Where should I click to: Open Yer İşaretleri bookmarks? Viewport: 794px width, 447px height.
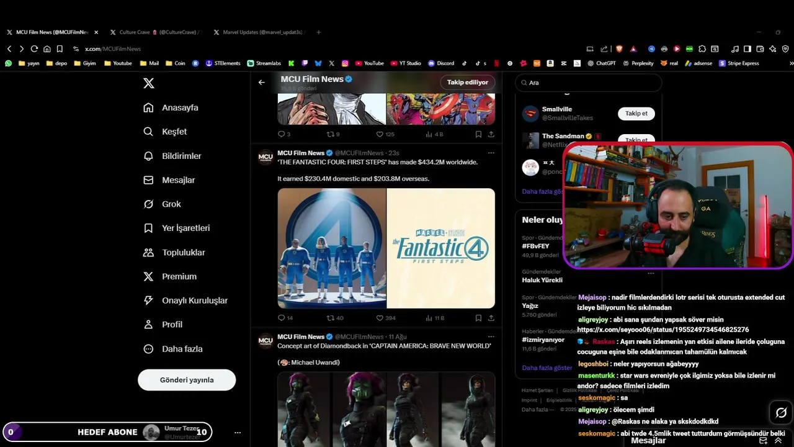(x=176, y=228)
